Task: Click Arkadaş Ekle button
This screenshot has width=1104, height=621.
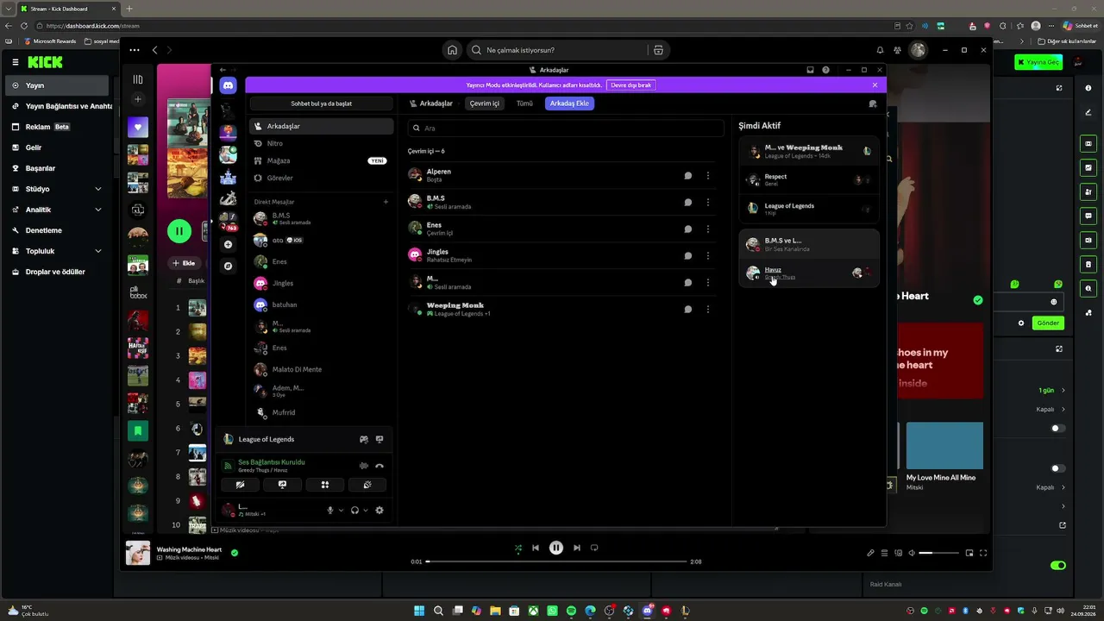Action: tap(570, 103)
